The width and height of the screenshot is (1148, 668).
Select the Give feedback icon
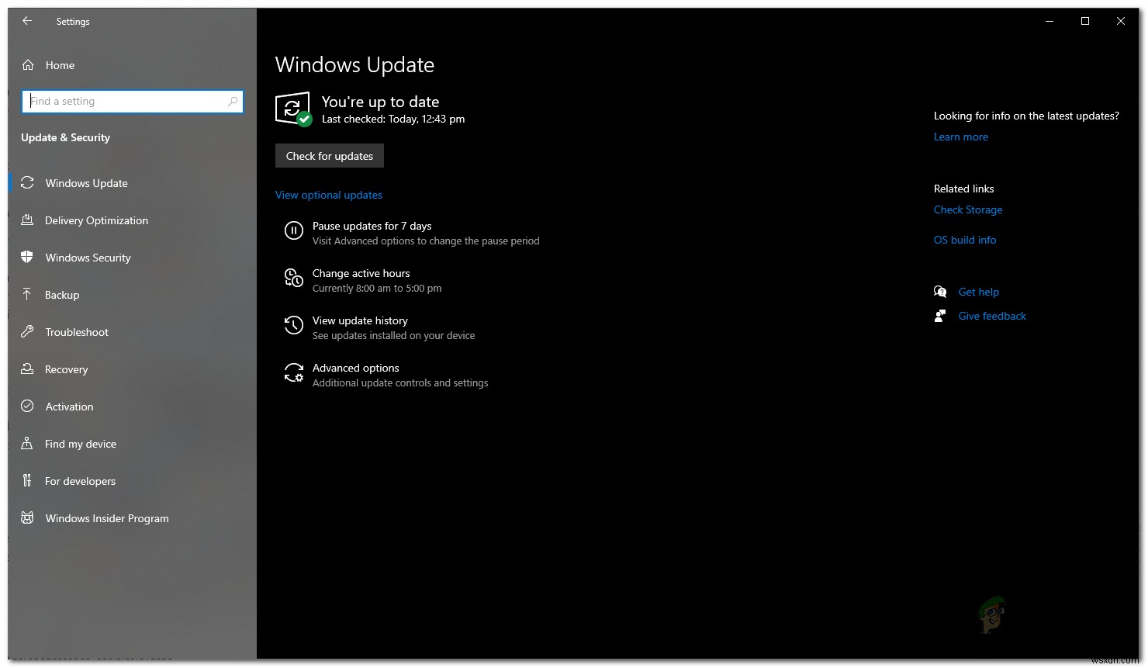tap(939, 315)
